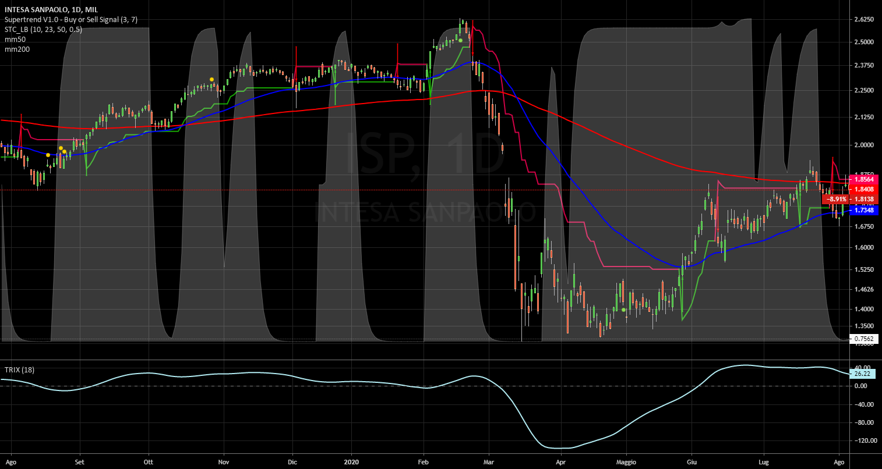The height and width of the screenshot is (469, 882).
Task: Click the 40.00 TRIX axis label
Action: 862,367
